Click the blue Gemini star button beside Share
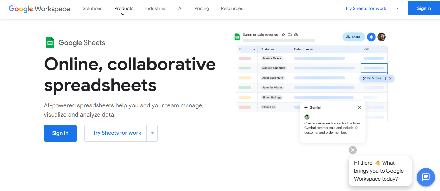This screenshot has height=191, width=440. click(371, 37)
